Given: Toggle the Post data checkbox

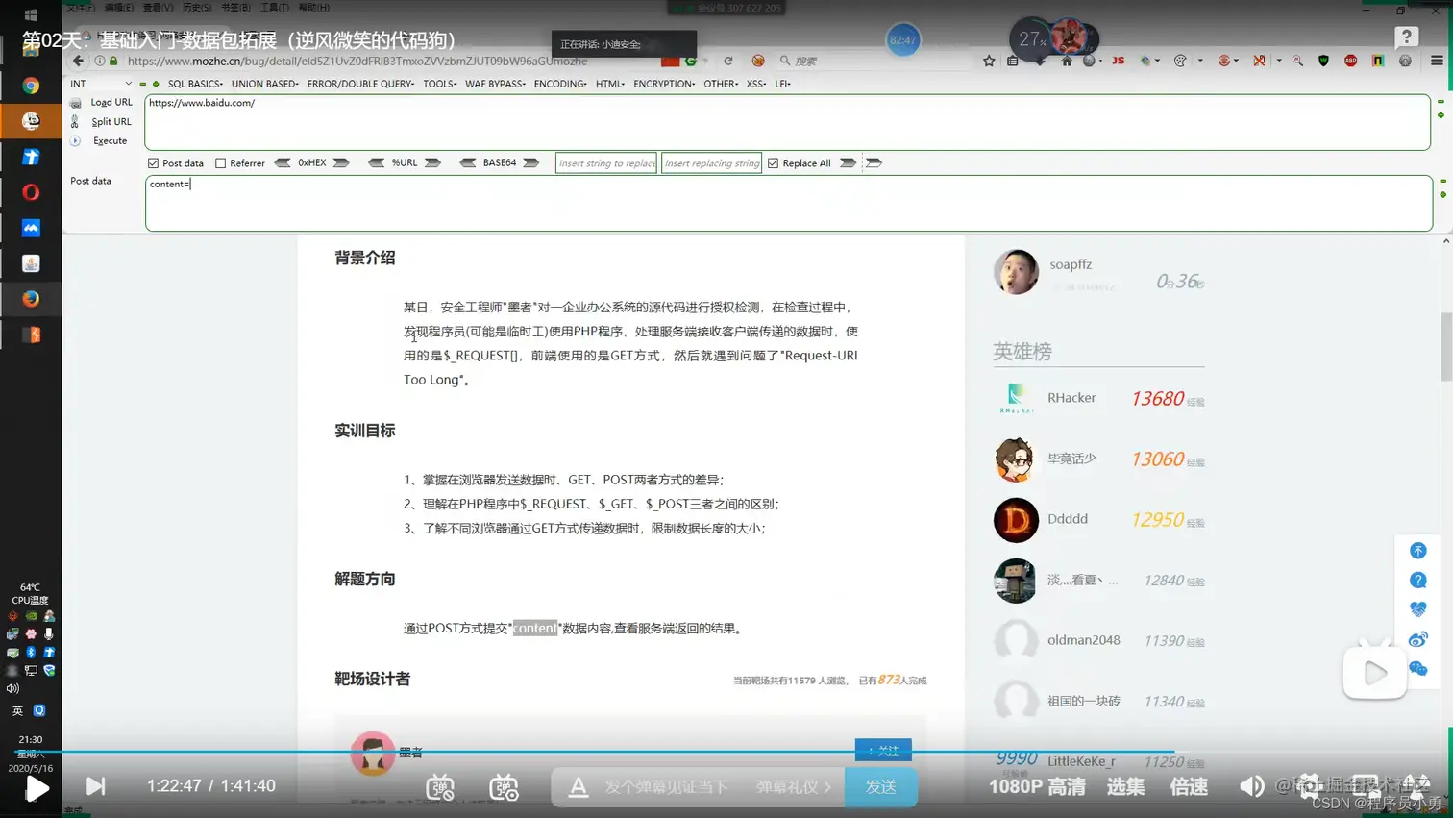Looking at the screenshot, I should click(x=153, y=163).
